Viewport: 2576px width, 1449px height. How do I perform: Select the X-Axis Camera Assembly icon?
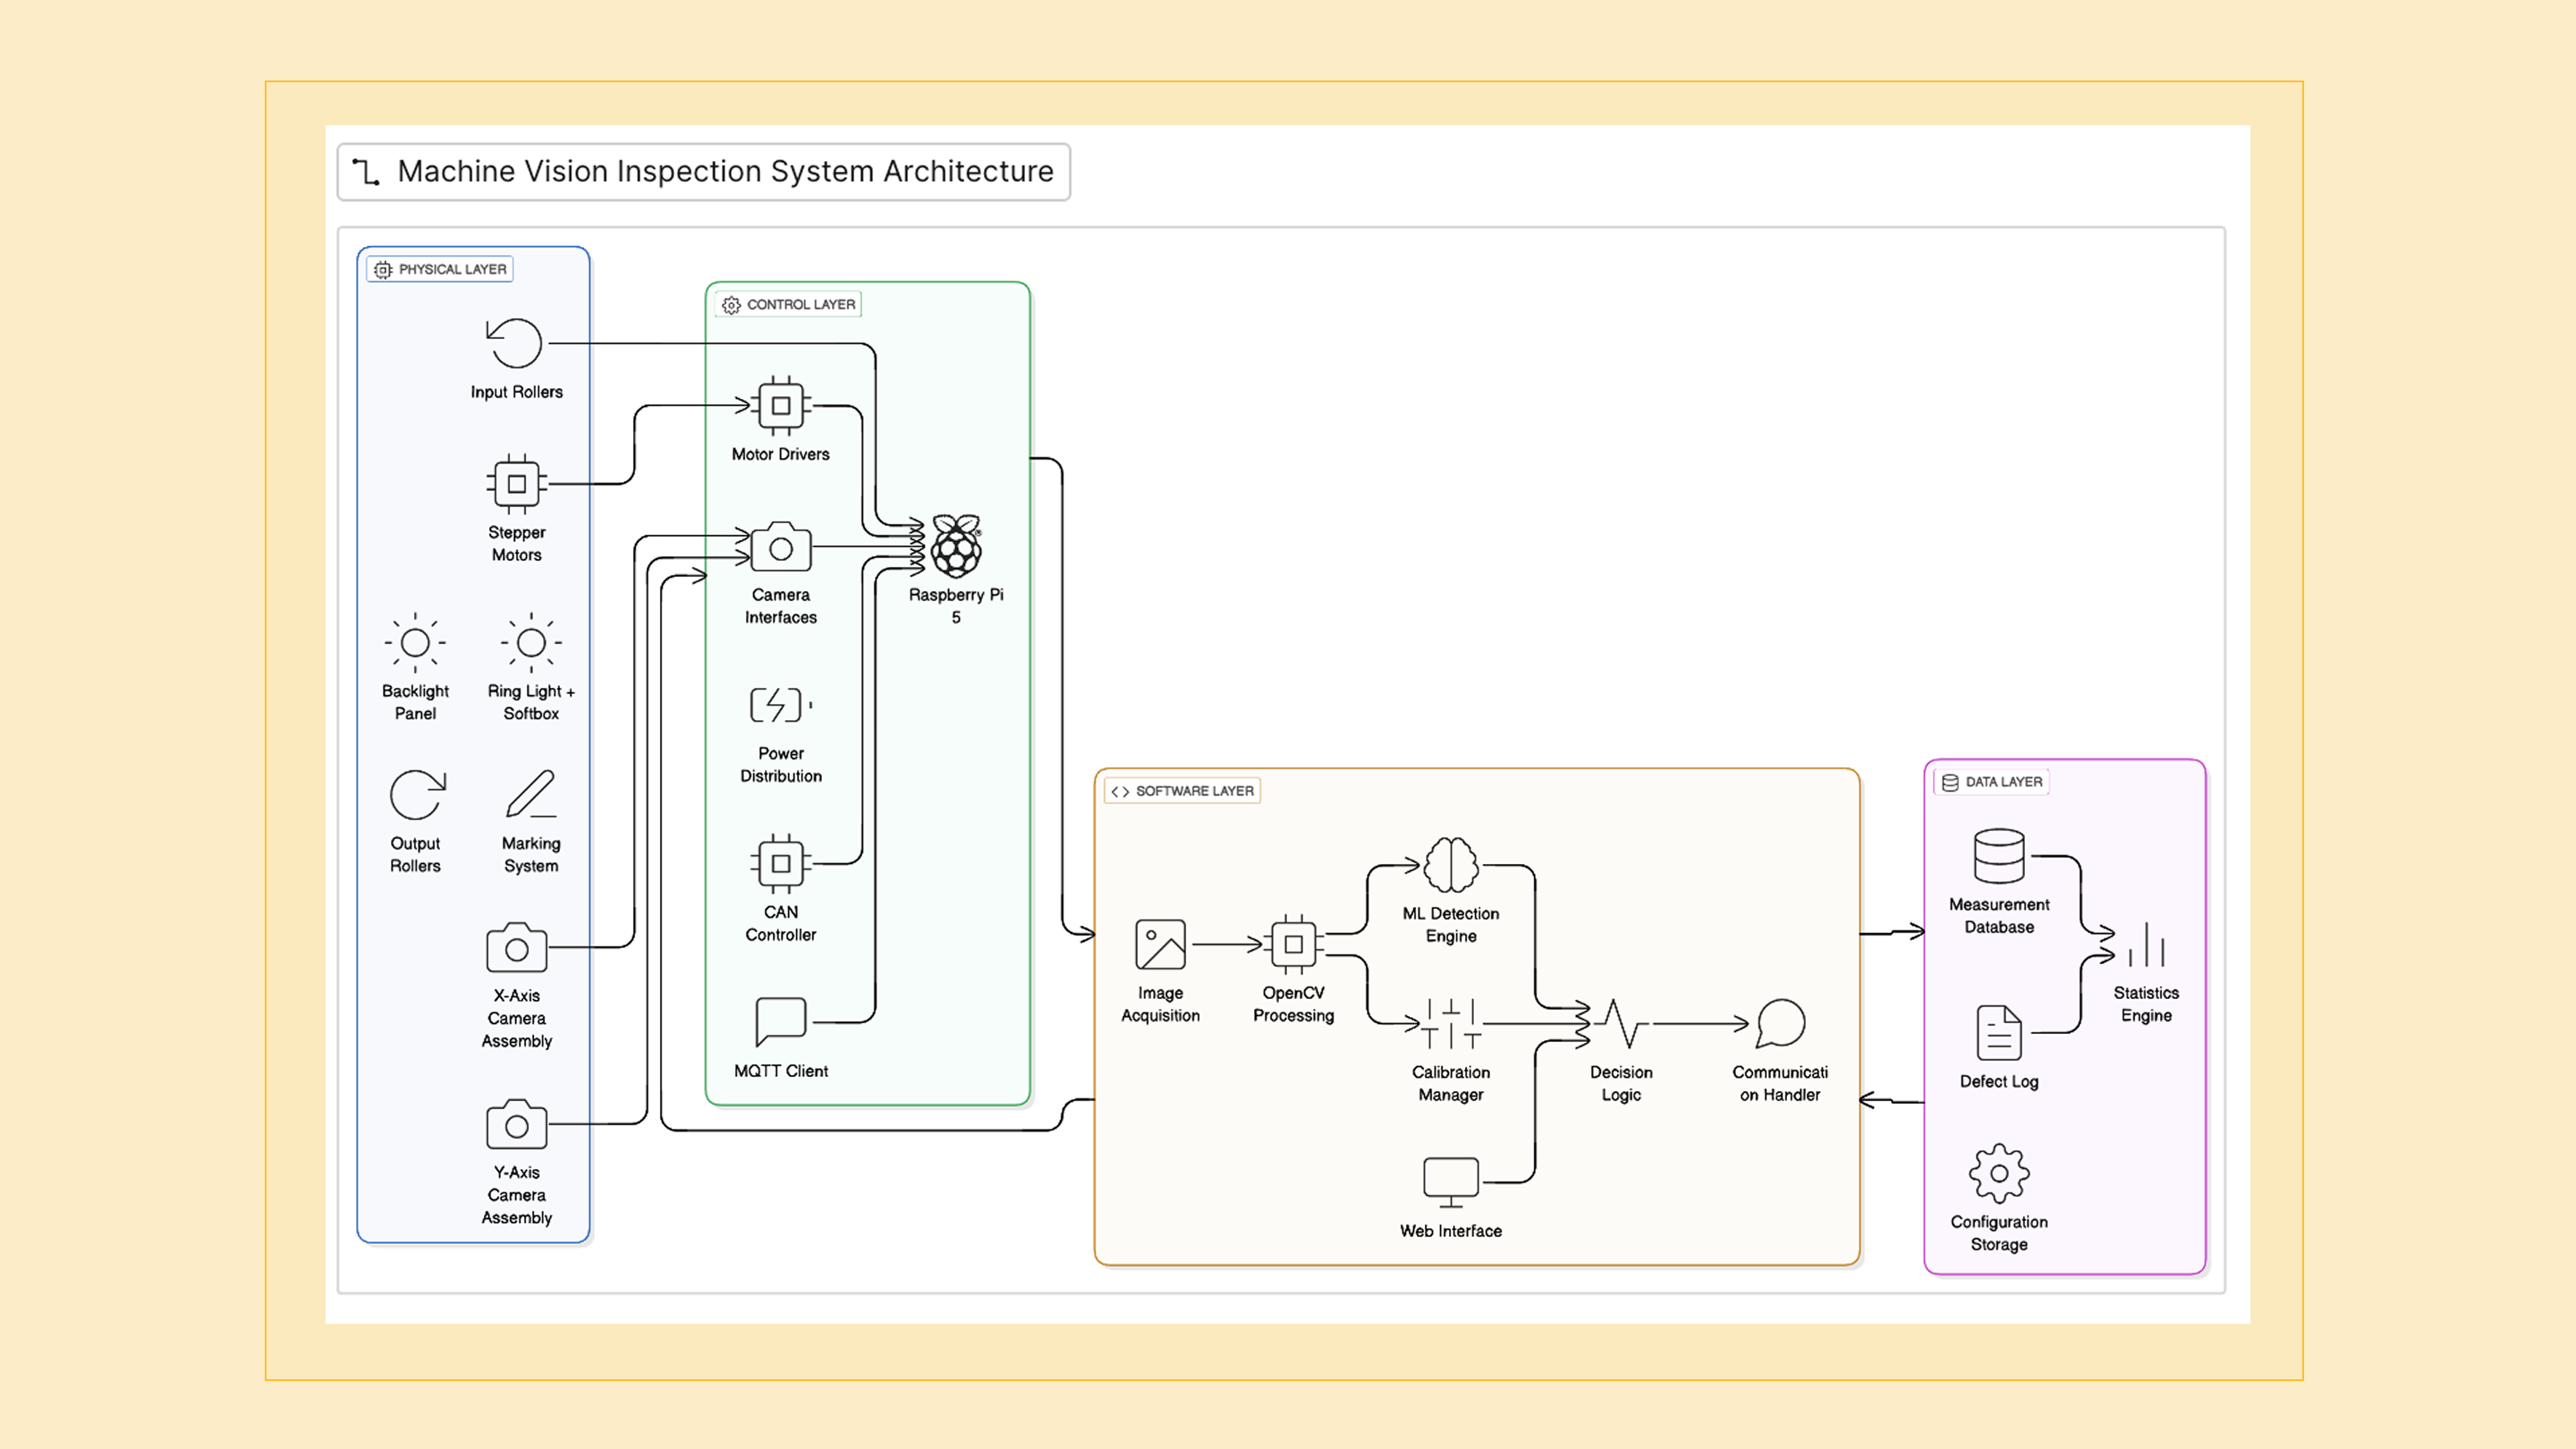[x=516, y=948]
